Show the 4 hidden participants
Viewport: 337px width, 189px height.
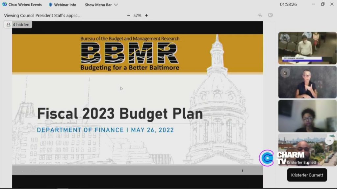[18, 25]
